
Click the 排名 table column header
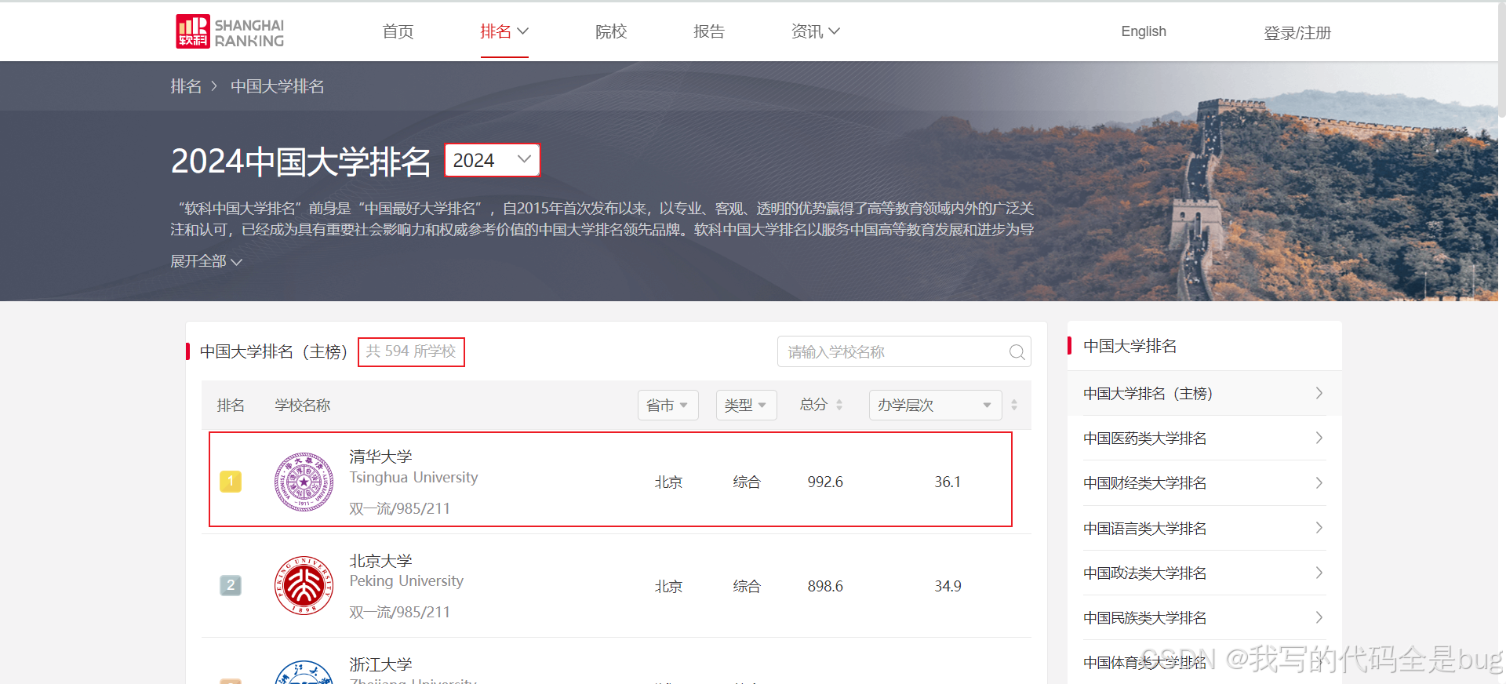231,405
